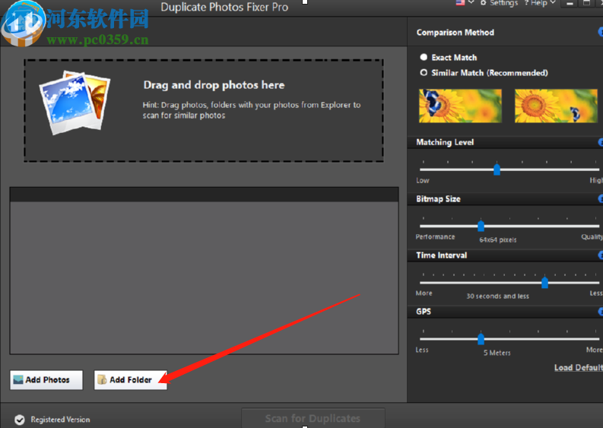The width and height of the screenshot is (603, 428).
Task: Click the photos stack icon in drop area
Action: (75, 103)
